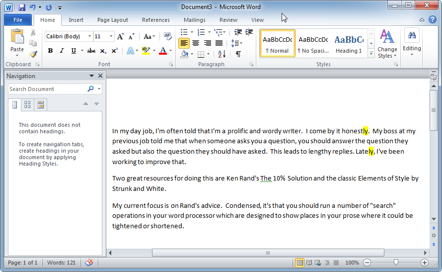The height and width of the screenshot is (272, 442).
Task: Switch to Print Layout view in status bar
Action: pyautogui.click(x=299, y=263)
